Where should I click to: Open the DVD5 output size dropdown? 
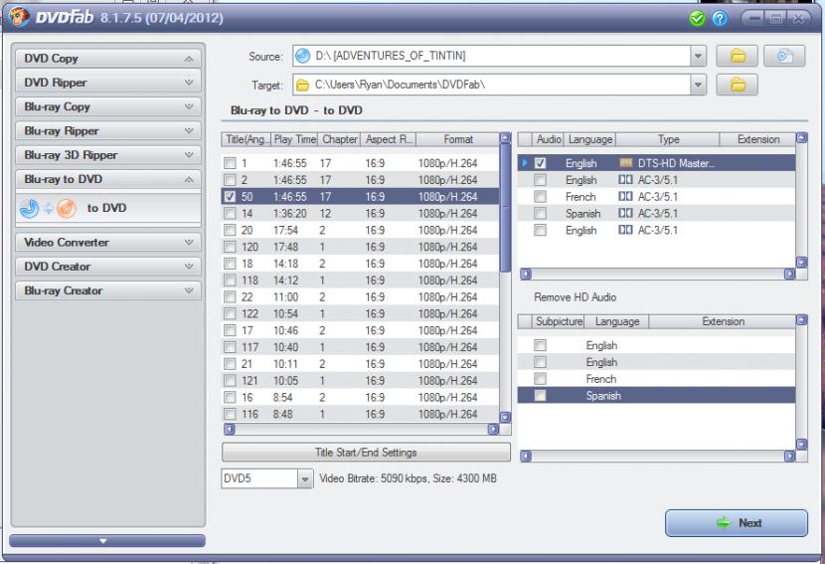coord(304,479)
